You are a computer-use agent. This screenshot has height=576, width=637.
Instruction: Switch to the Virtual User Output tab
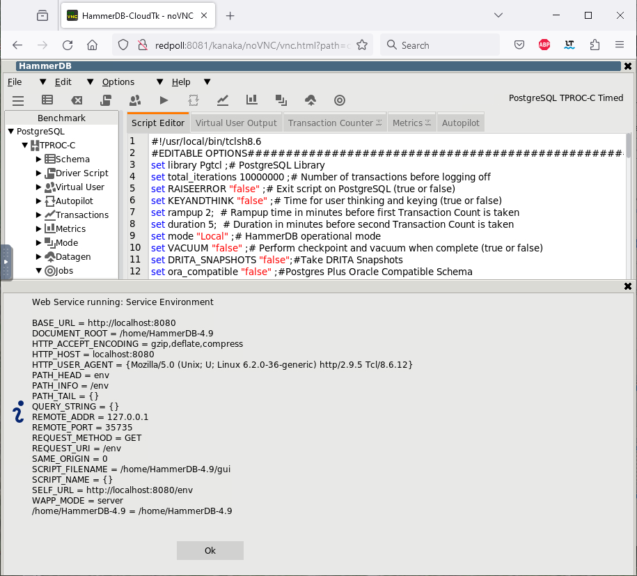tap(236, 123)
